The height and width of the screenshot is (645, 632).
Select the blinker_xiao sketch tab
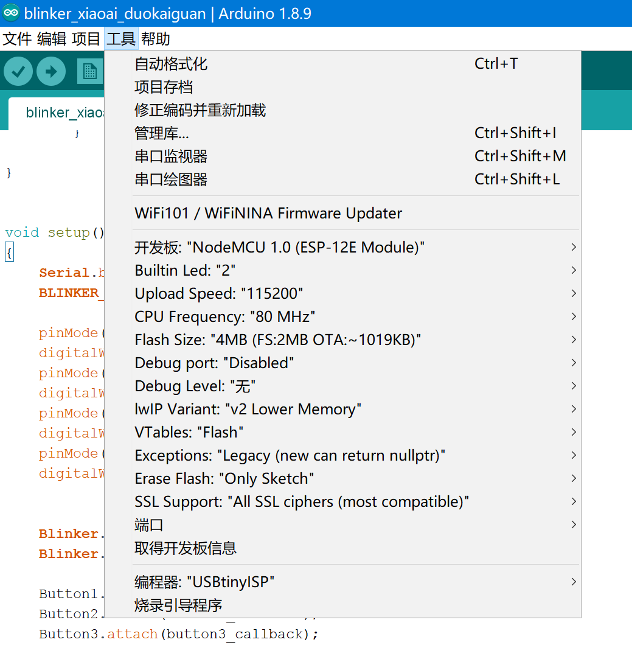[x=57, y=113]
